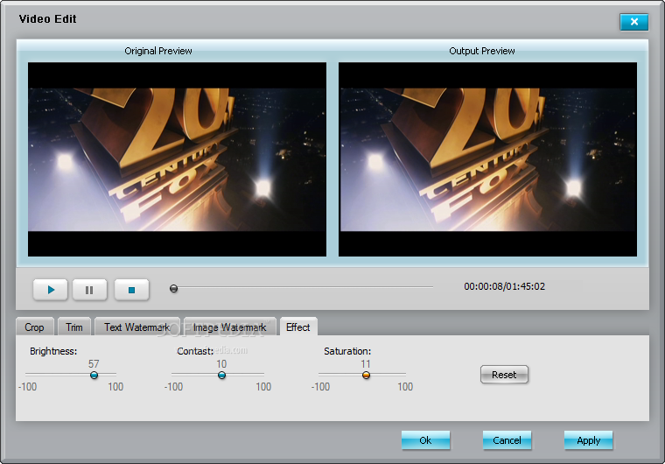
Task: Click the Brightness value 57
Action: coord(94,364)
